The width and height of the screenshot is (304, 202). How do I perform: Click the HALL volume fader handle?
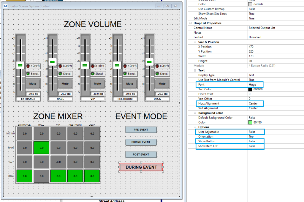coord(53,62)
